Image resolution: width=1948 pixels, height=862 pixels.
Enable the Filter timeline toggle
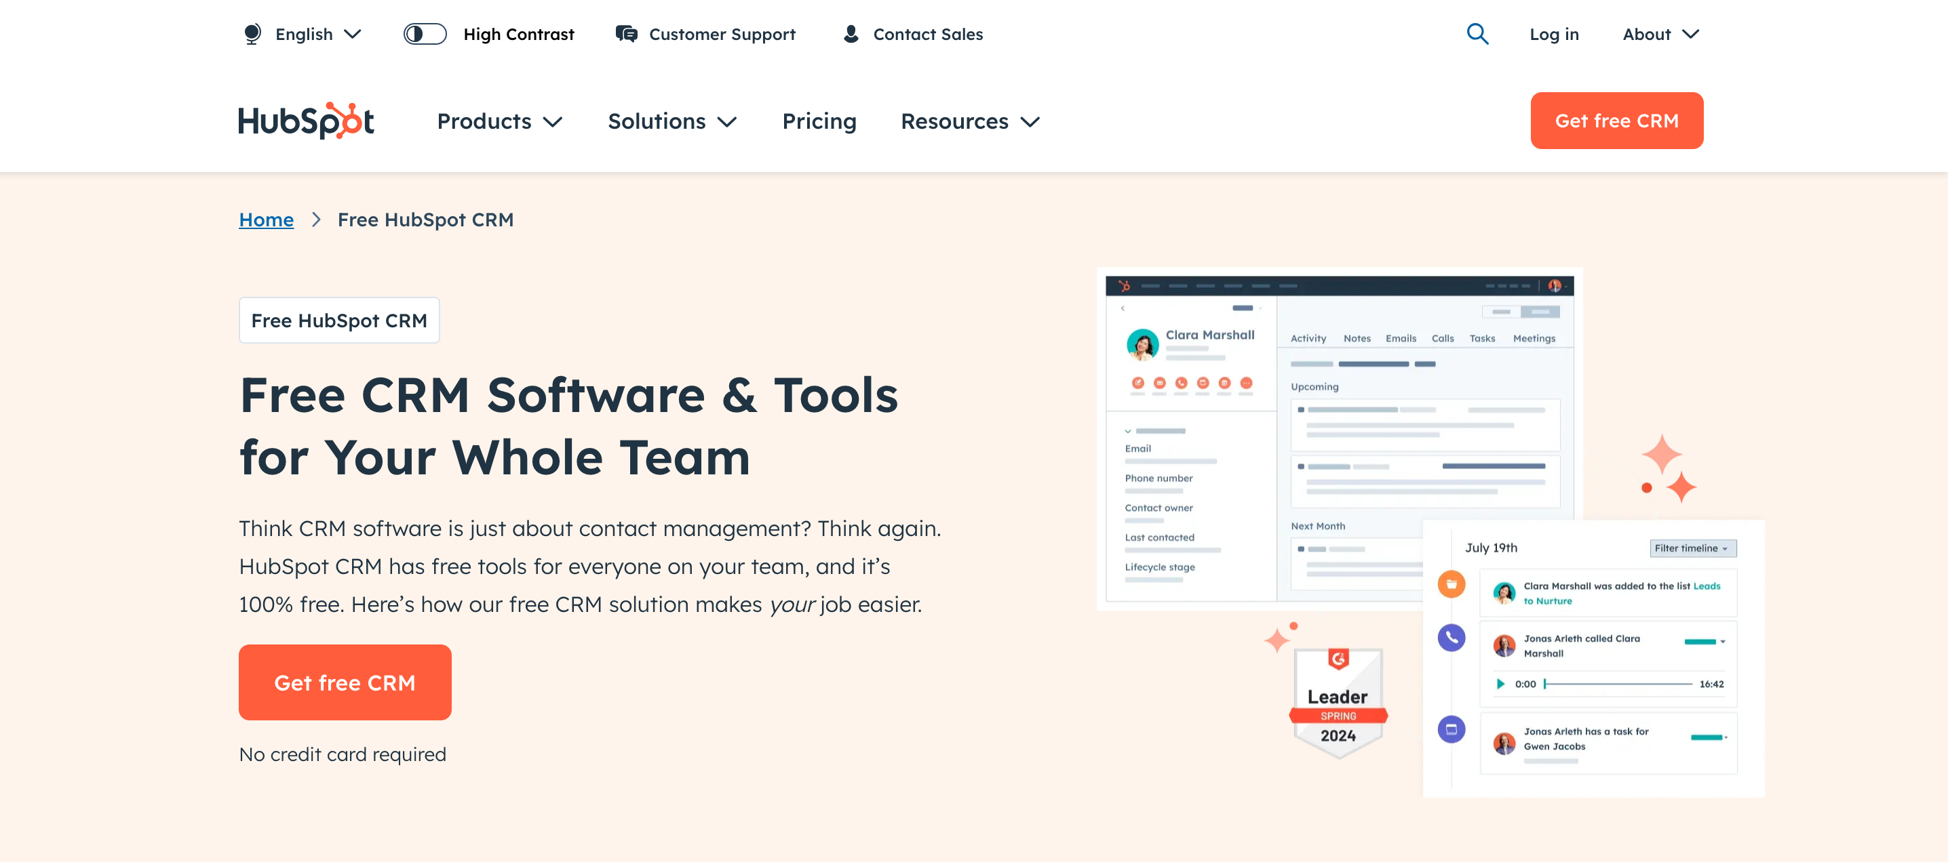point(1692,548)
